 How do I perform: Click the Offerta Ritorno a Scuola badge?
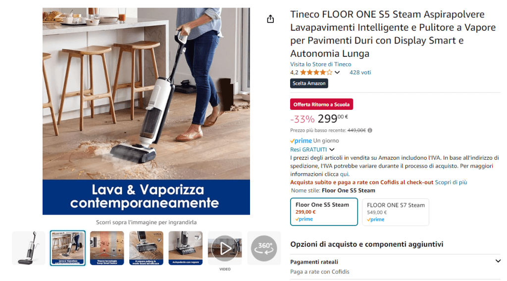321,104
